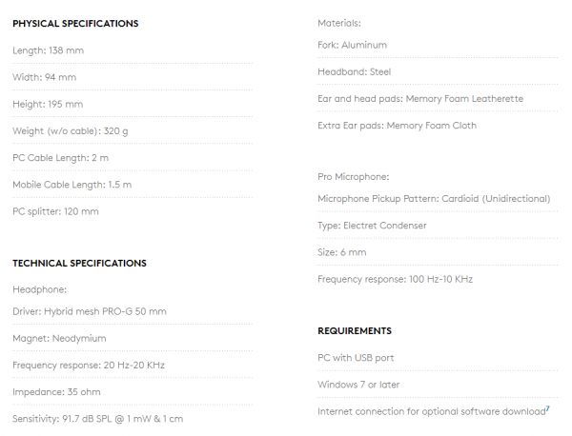Click the PC Cable Length: 2 m row
The image size is (572, 436).
(133, 158)
